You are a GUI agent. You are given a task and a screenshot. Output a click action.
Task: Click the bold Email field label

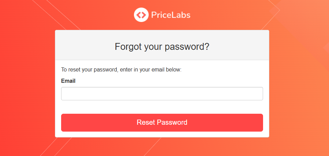(68, 81)
